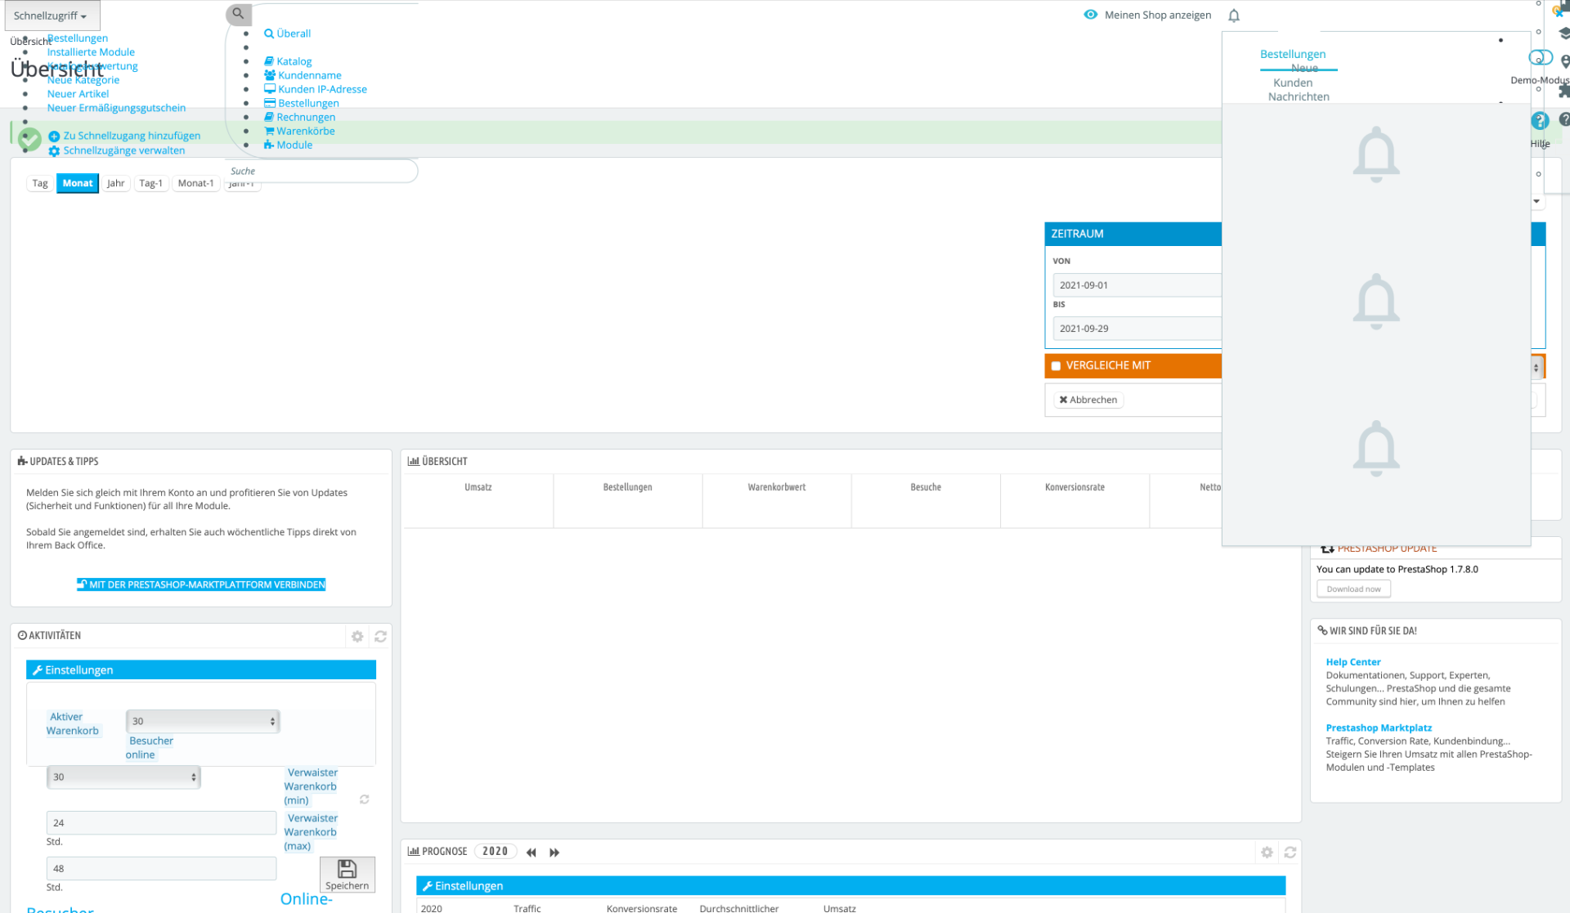The image size is (1570, 913).
Task: Click the search magnifier icon
Action: 238,14
